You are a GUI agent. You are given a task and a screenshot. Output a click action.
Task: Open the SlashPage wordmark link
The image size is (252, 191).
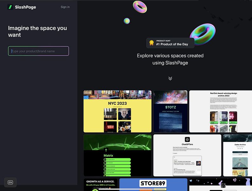click(25, 7)
